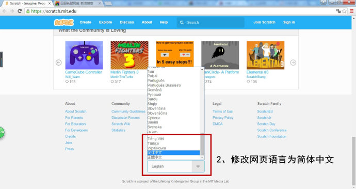Focus the Search input field
356x189 pixels.
point(211,23)
